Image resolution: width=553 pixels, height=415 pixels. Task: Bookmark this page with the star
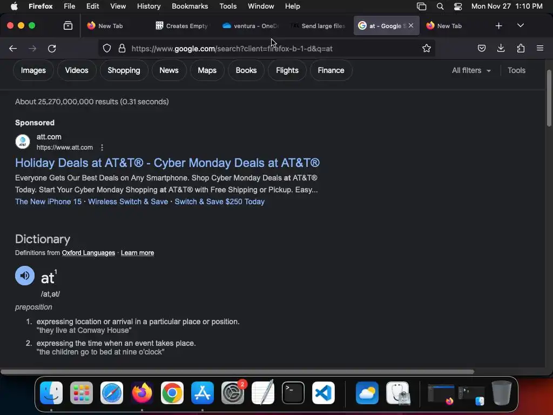(427, 48)
